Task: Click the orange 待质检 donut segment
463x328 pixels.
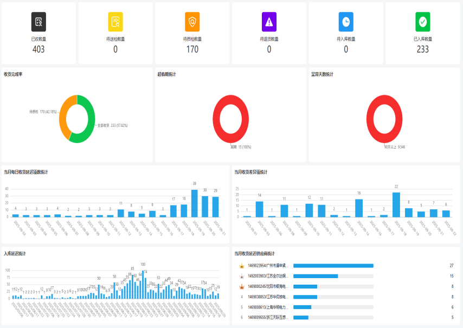Action: pos(63,115)
